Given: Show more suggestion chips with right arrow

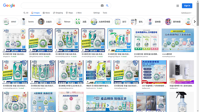Looking at the screenshot, I should [195, 22].
